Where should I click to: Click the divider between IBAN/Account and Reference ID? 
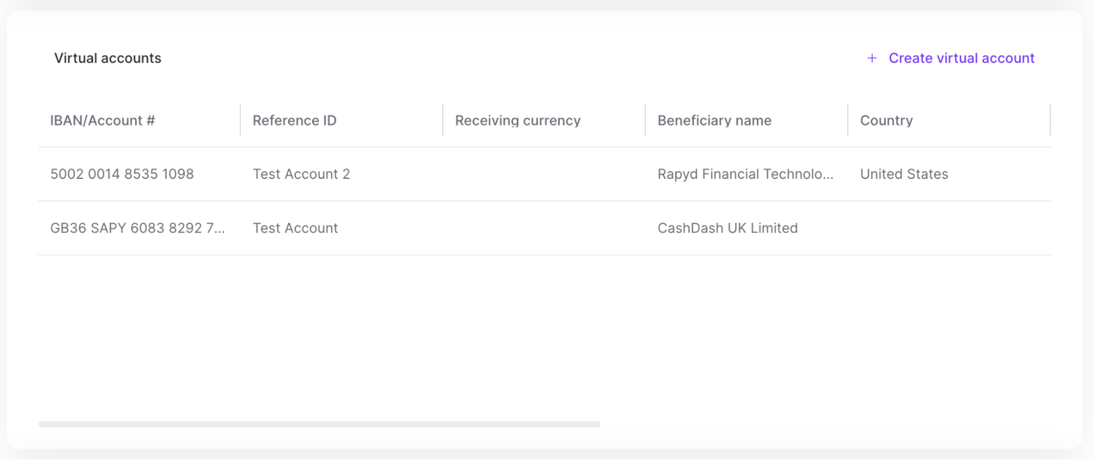click(240, 120)
